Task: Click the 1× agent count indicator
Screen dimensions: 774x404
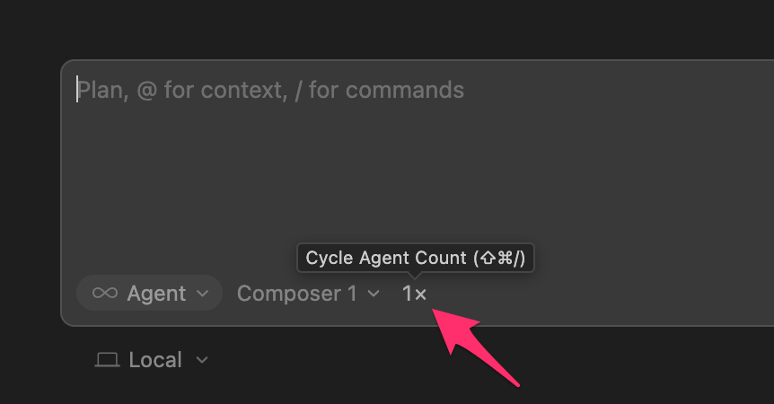Action: click(x=414, y=294)
